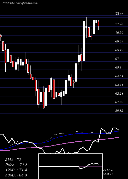Click the 5MA : 72 readout

[13, 160]
